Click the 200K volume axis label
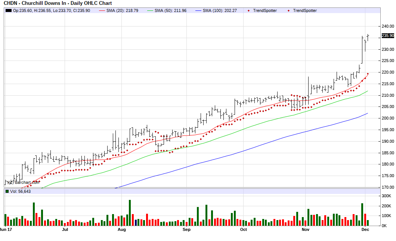 pos(386,206)
